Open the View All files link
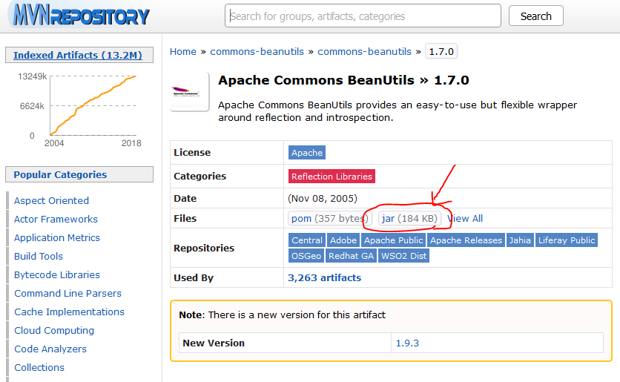 [465, 218]
